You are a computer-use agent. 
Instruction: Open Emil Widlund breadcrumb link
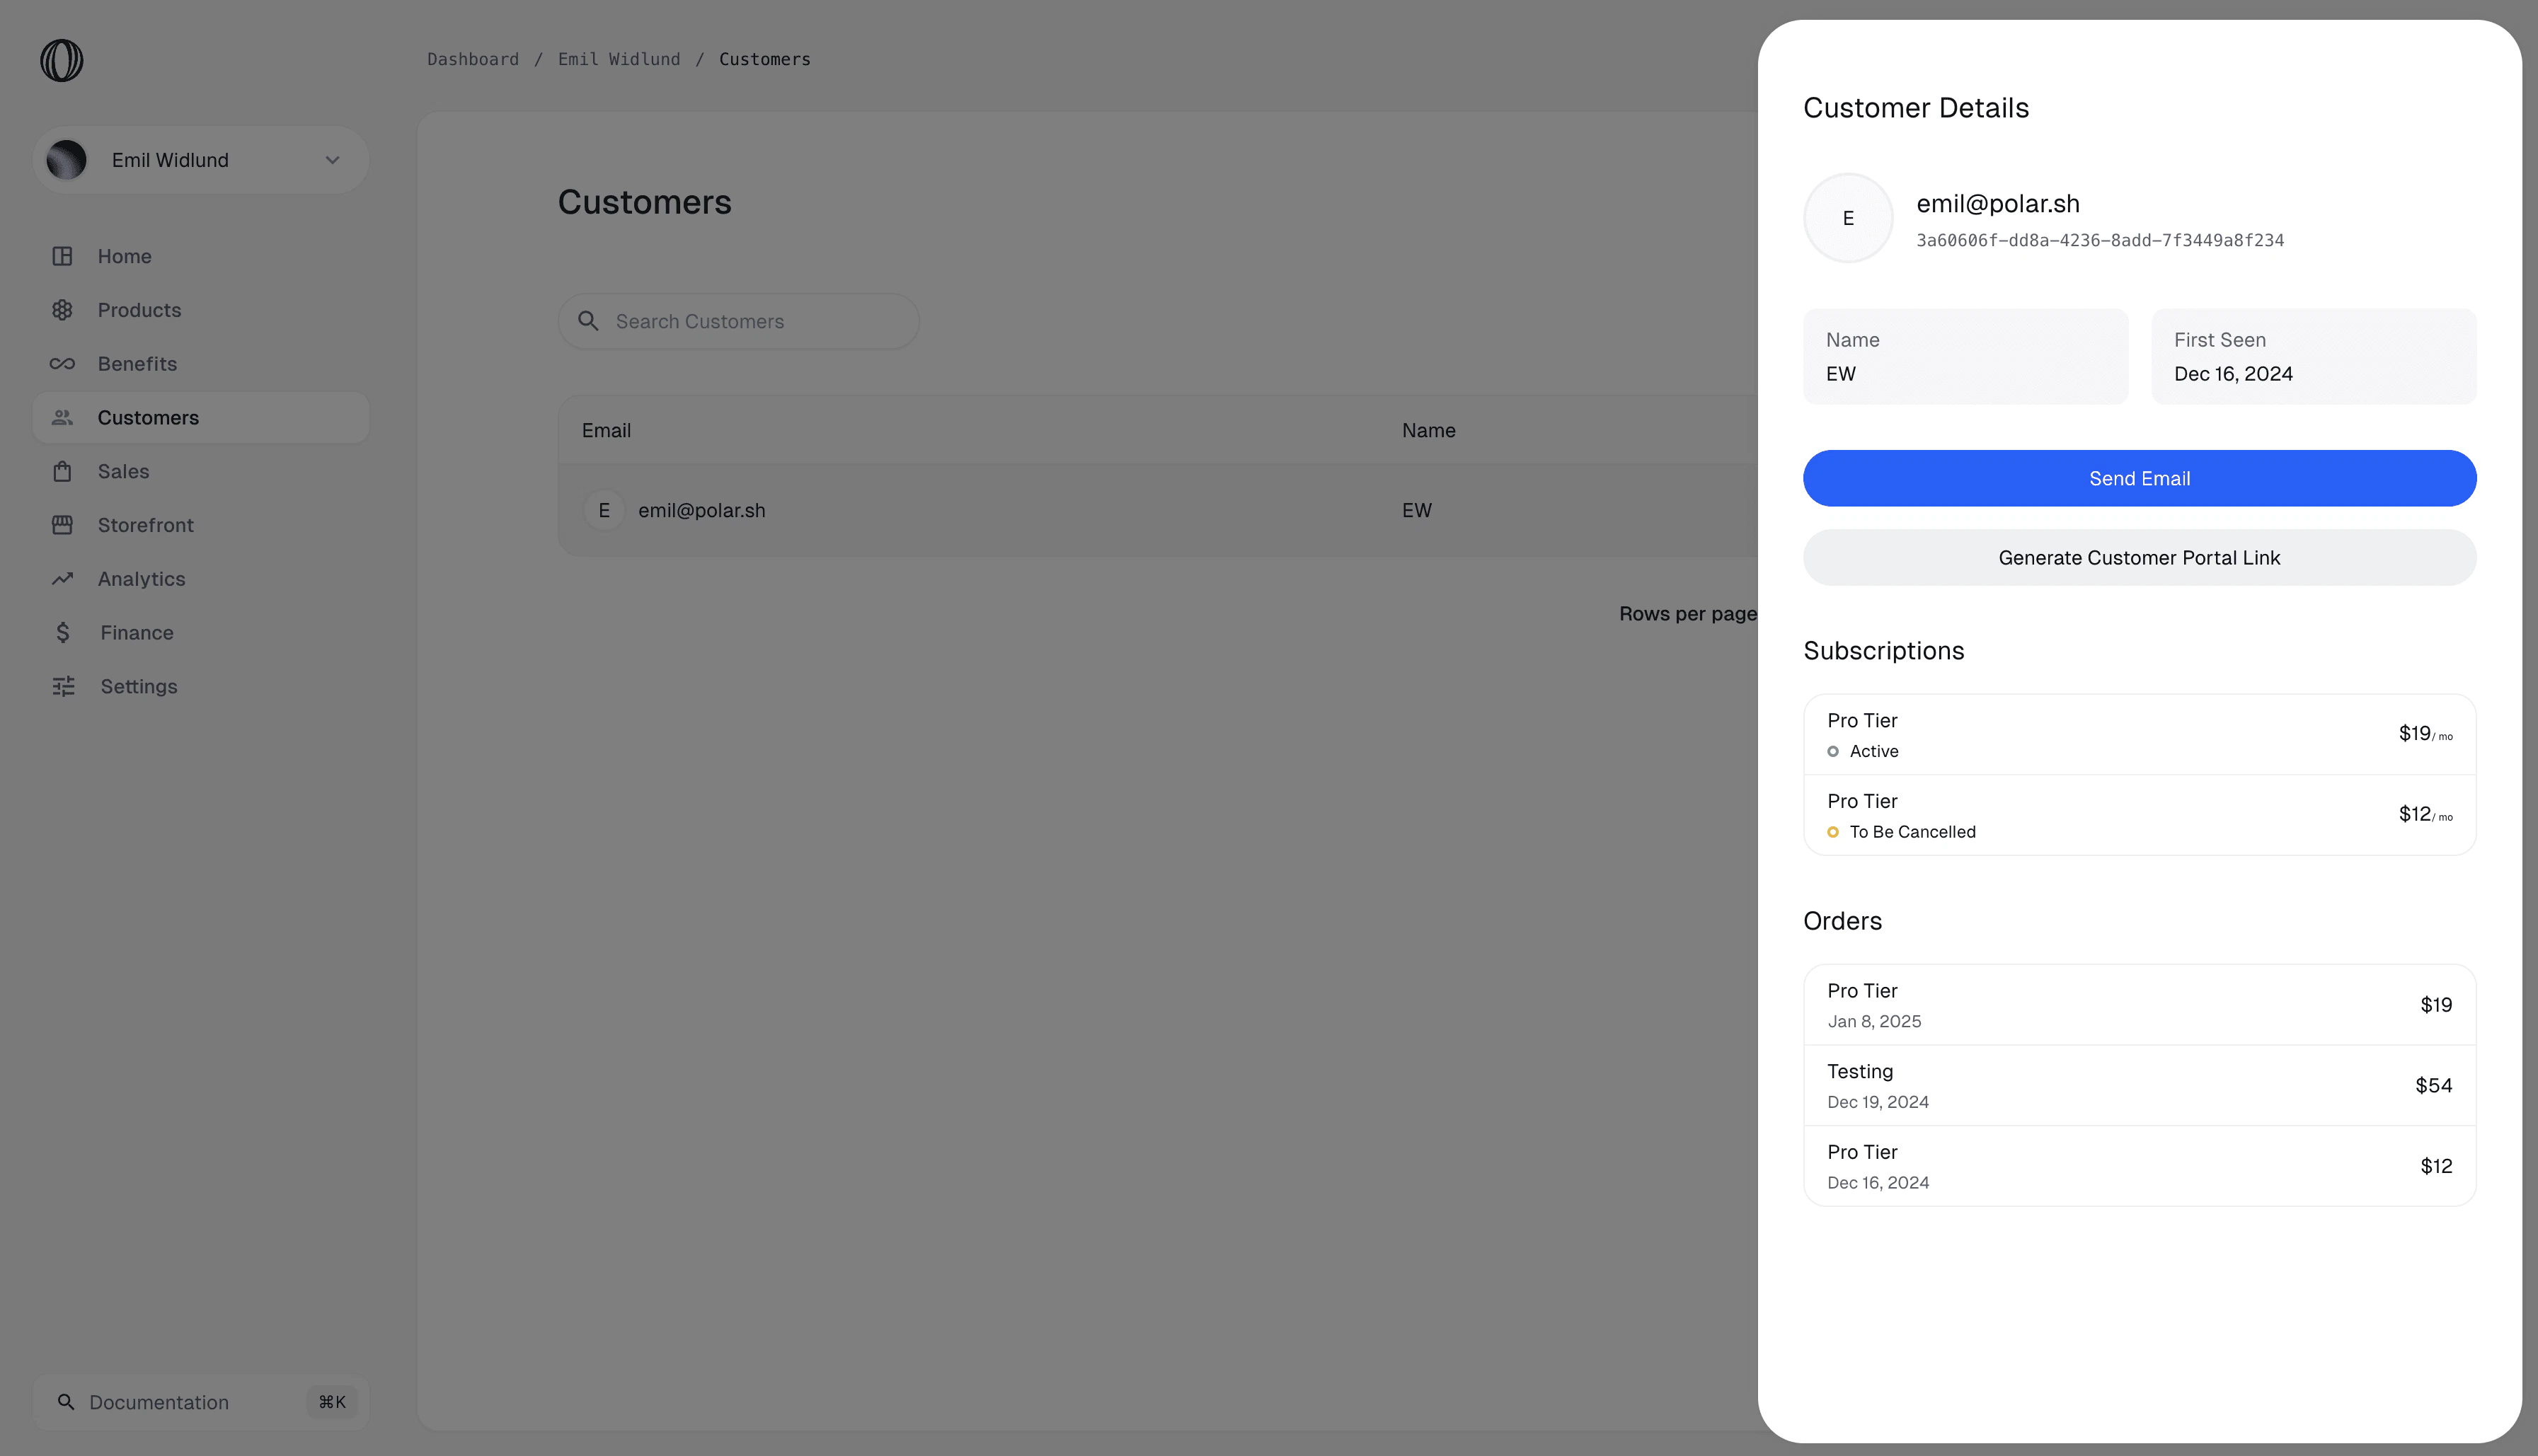[x=619, y=60]
